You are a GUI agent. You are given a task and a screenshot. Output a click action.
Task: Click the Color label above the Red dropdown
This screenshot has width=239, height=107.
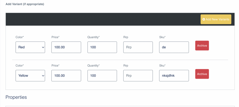point(20,37)
